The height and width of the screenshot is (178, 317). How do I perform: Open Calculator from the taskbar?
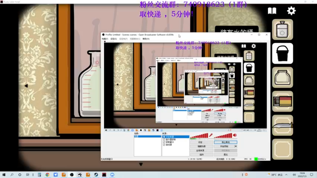click(39, 174)
